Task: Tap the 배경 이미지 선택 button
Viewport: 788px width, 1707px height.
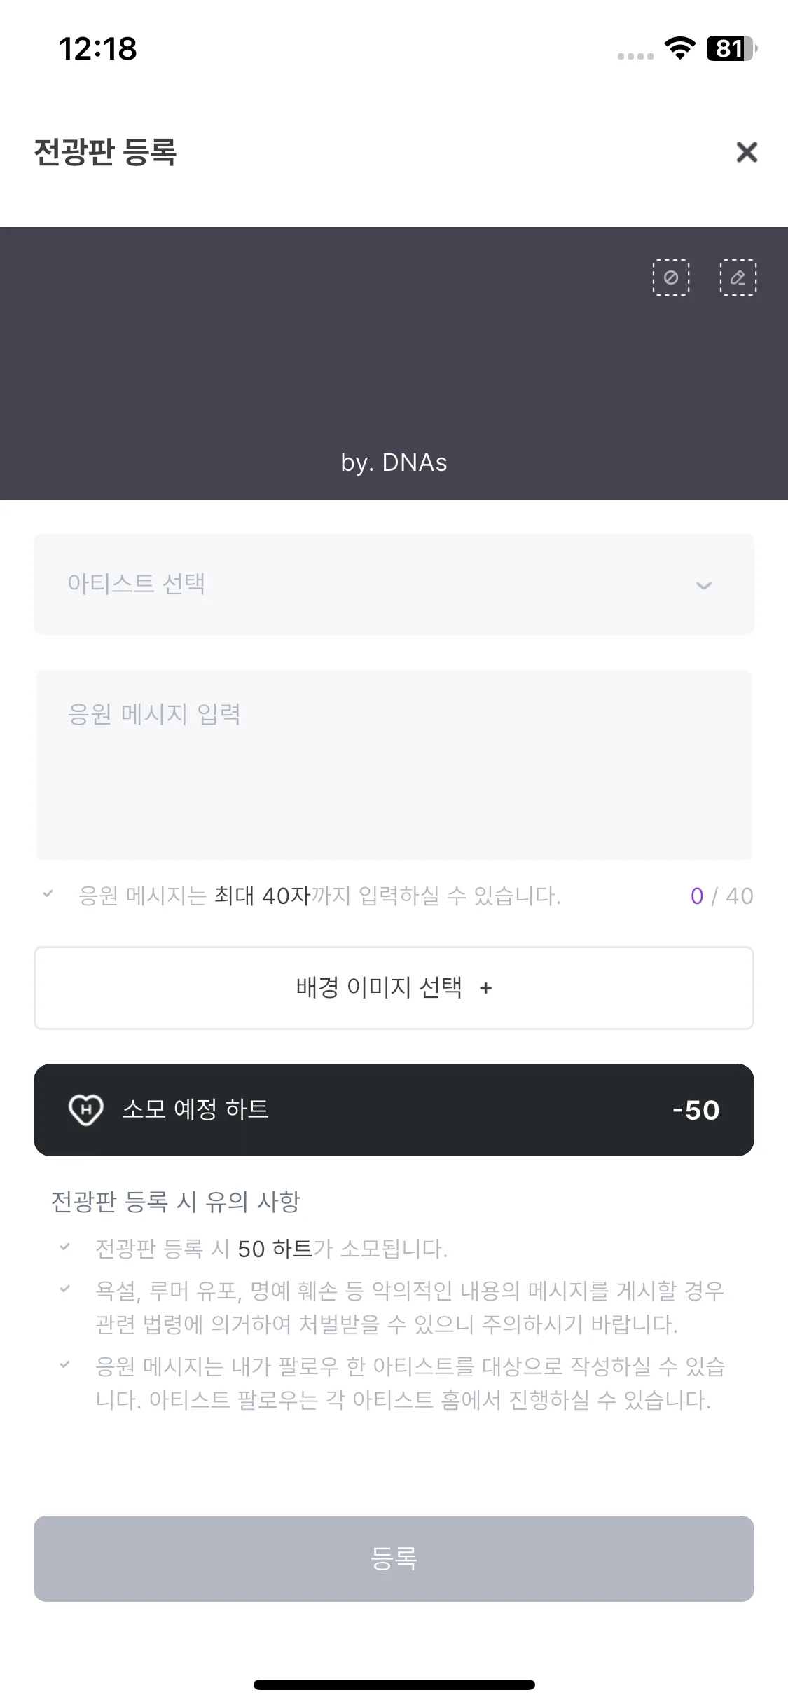Action: click(394, 988)
